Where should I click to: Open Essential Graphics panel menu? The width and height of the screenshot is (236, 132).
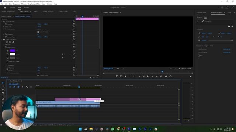point(224,12)
